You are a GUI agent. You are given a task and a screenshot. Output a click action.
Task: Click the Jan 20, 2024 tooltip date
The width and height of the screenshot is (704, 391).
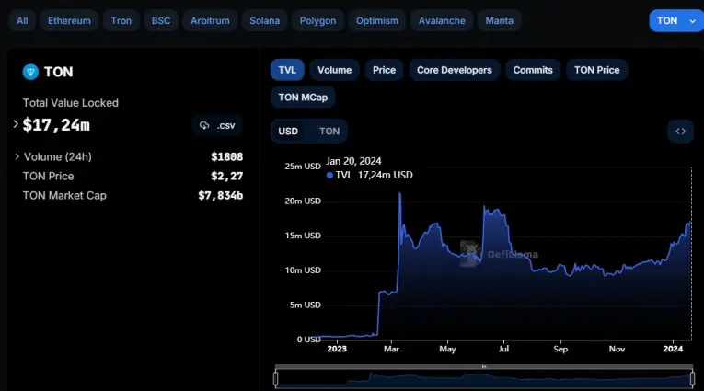[353, 161]
